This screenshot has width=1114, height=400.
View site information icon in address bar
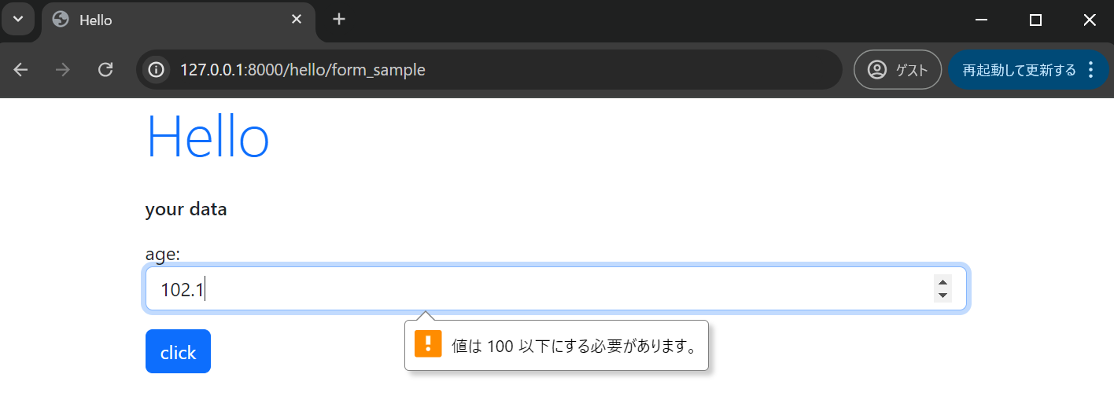coord(156,70)
